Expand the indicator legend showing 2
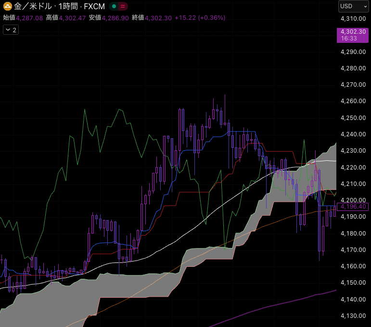The image size is (371, 327). 11,30
